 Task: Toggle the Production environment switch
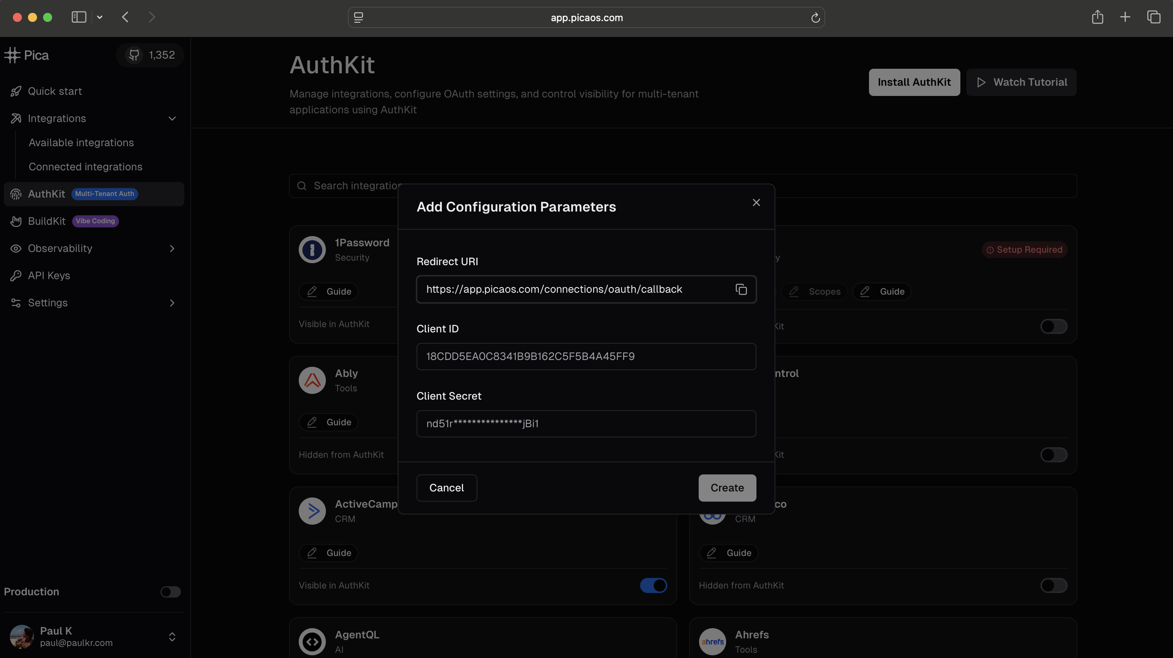click(x=171, y=592)
